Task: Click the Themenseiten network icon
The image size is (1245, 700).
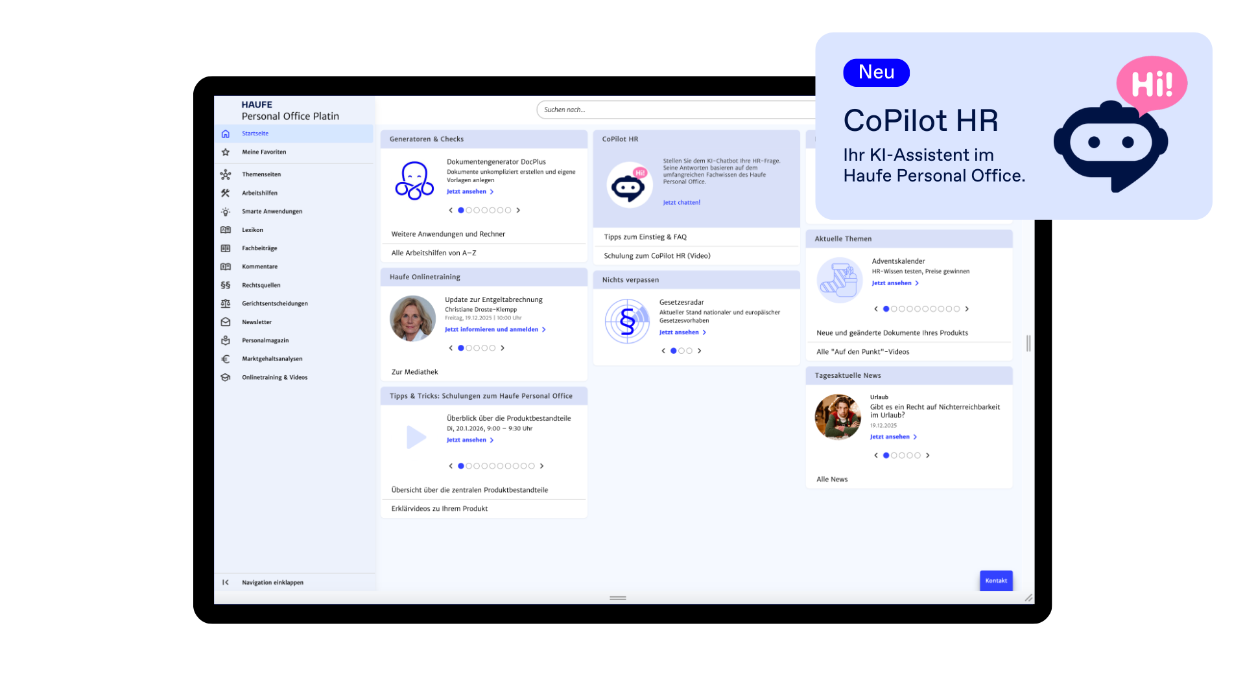Action: pos(226,174)
